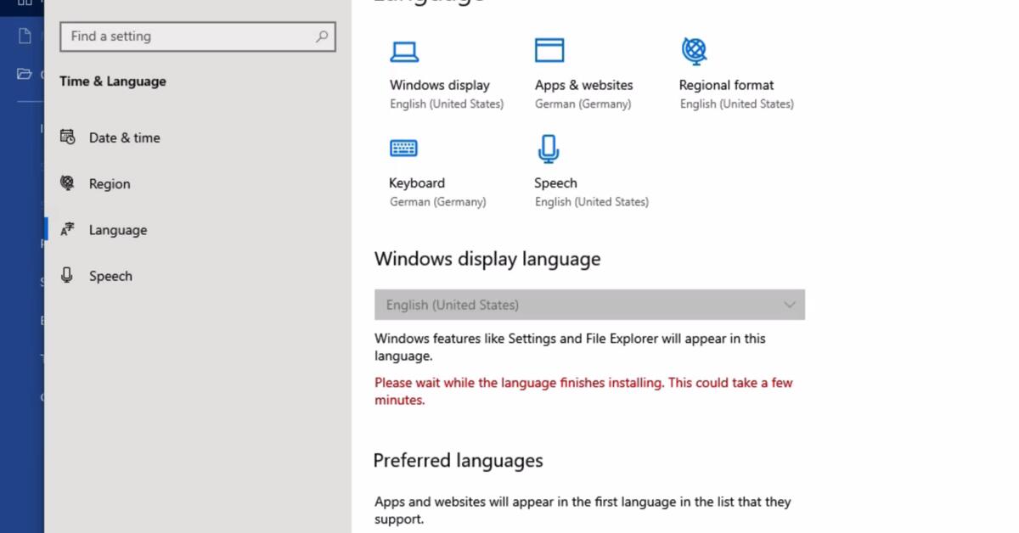Open the Apps & websites language option

[x=583, y=85]
